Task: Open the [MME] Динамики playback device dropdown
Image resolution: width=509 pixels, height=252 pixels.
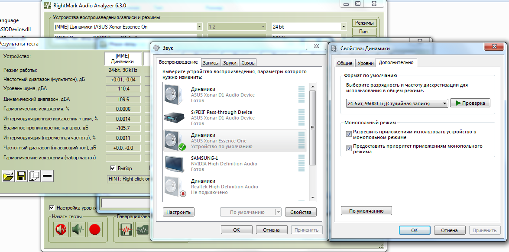Action: pyautogui.click(x=199, y=26)
